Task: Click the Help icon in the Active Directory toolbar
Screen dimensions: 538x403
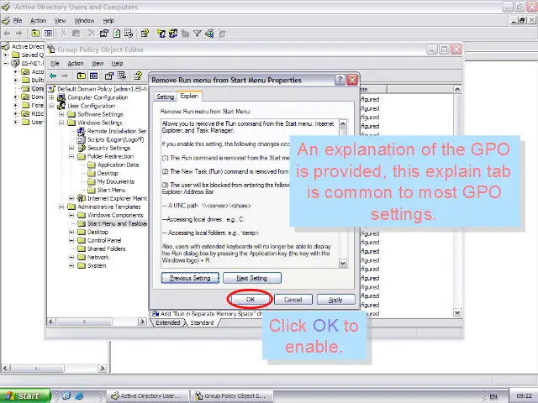Action: click(x=145, y=34)
